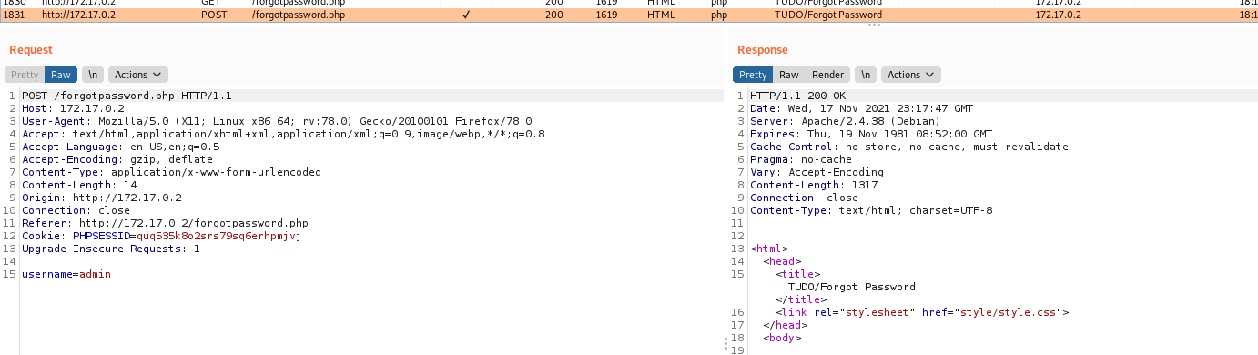Open Render tab in Response panel
Viewport: 1258px width, 355px height.
[x=828, y=75]
